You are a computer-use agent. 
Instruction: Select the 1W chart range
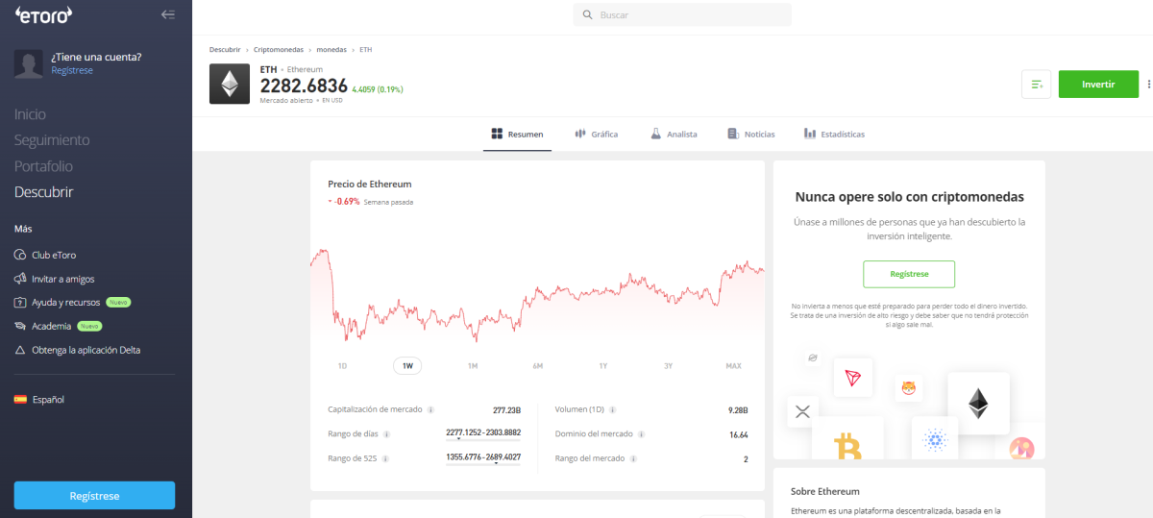coord(407,366)
